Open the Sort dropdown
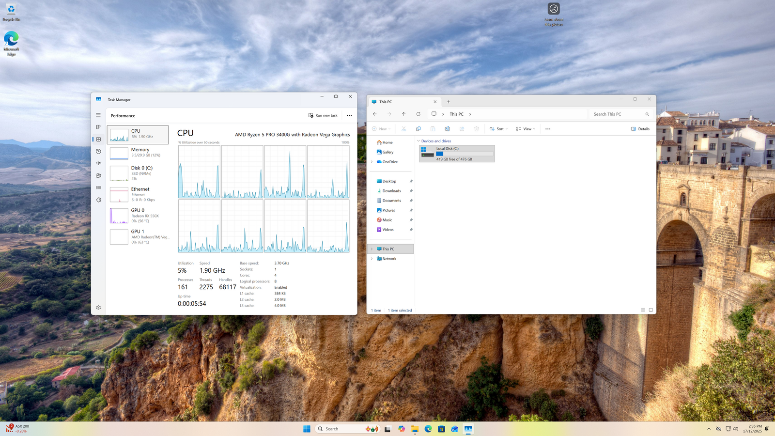This screenshot has width=775, height=436. pyautogui.click(x=498, y=129)
